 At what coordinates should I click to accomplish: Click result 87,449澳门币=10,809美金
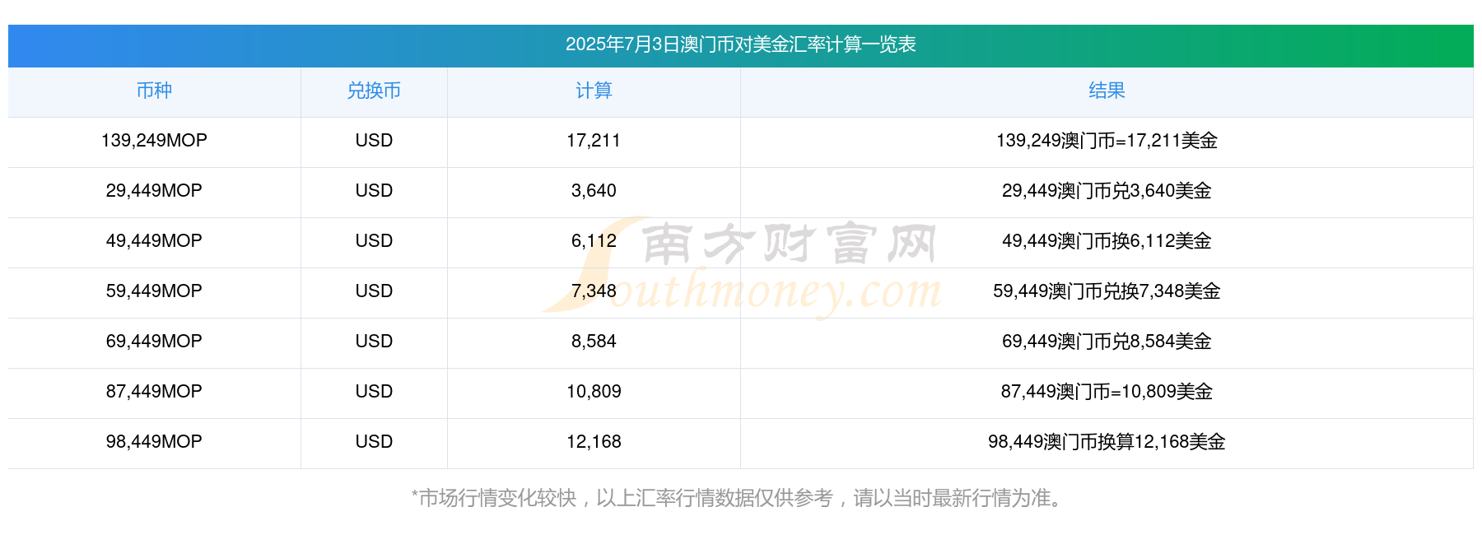pos(1107,392)
